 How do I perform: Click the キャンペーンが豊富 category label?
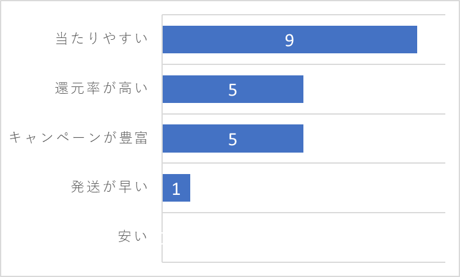78,137
